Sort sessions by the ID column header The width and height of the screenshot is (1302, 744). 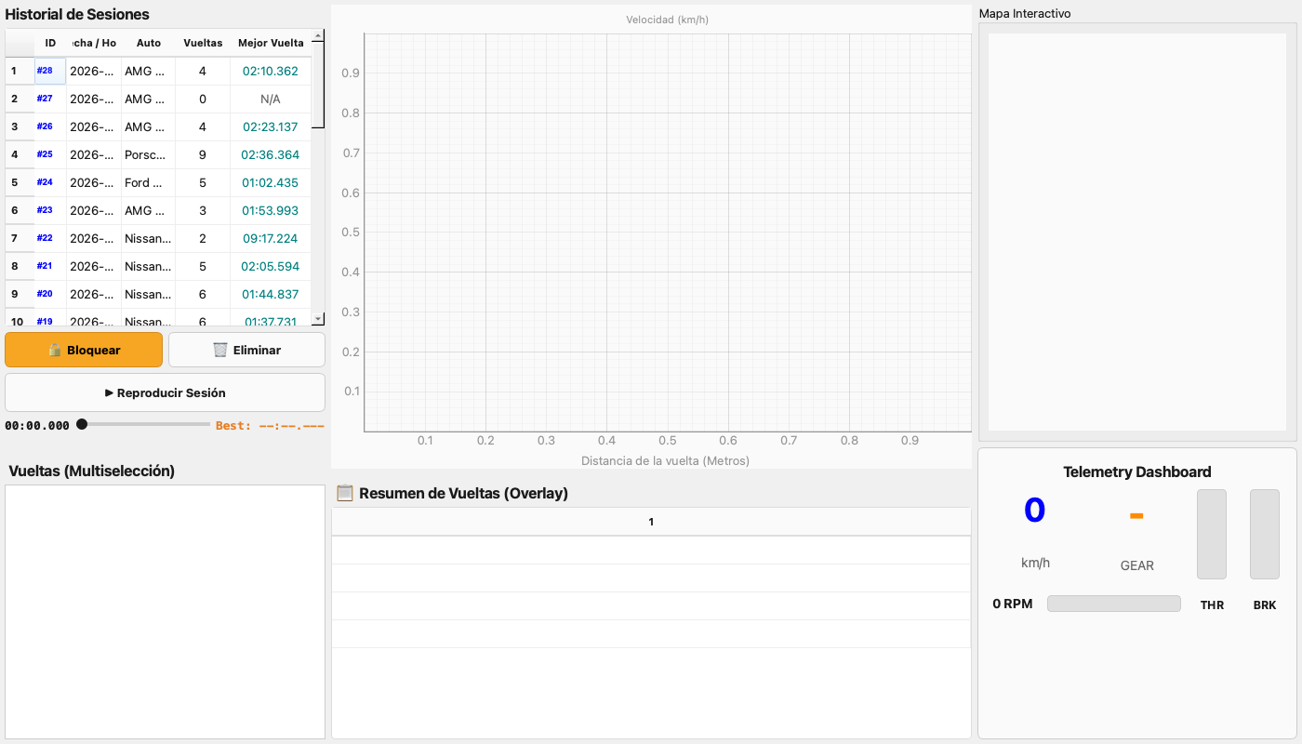point(50,43)
